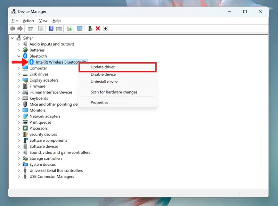Expand the Network adapters category
The width and height of the screenshot is (278, 206).
pos(19,116)
